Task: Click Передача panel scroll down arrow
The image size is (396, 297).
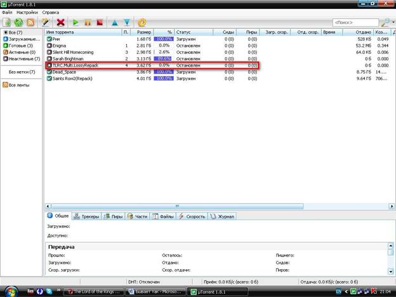Action: pos(391,272)
